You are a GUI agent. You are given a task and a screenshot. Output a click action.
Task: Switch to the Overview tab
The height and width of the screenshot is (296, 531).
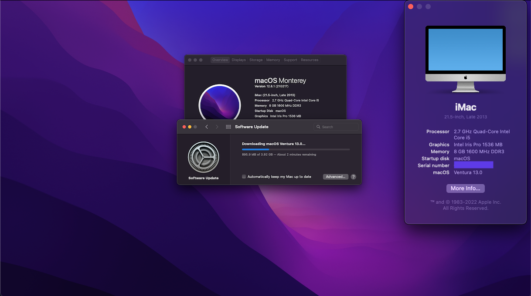[x=220, y=60]
